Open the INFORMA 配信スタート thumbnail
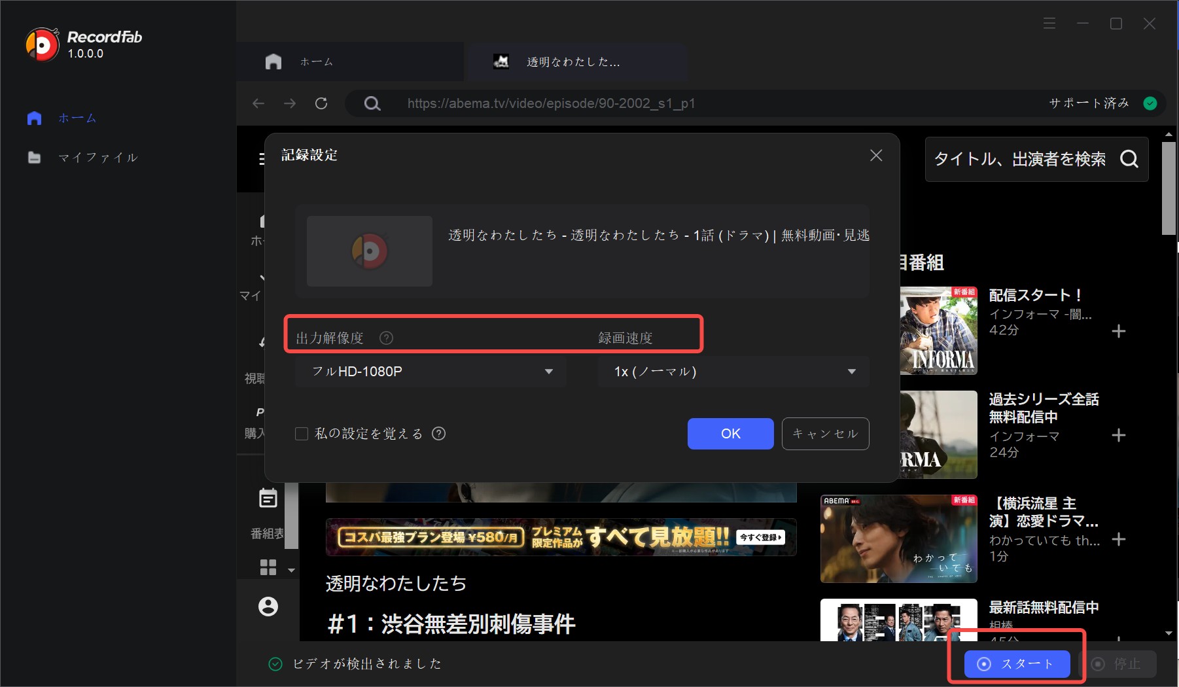 coord(939,330)
